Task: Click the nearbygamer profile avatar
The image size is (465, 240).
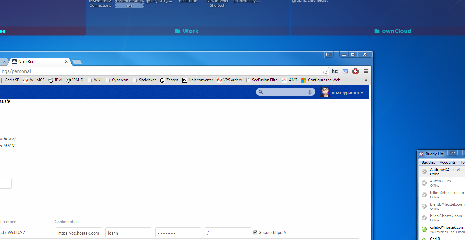Action: click(x=325, y=93)
